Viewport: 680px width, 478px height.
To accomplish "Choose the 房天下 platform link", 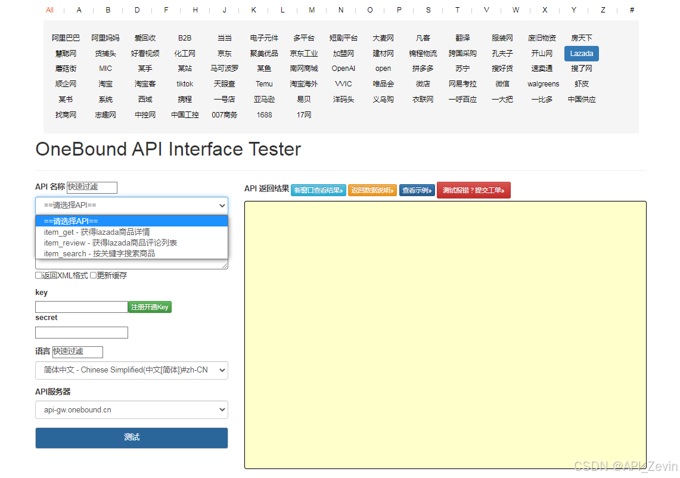I will tap(582, 38).
